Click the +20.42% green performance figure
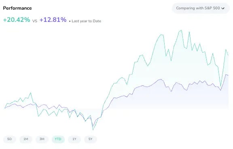Screen dimensions: 233x149 17,20
